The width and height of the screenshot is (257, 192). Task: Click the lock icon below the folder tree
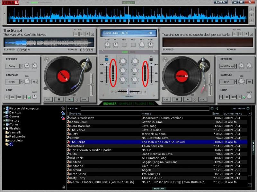tap(64, 187)
